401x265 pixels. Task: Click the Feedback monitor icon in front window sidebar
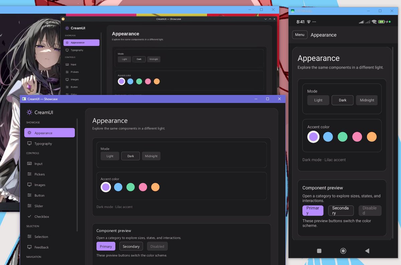tap(29, 247)
